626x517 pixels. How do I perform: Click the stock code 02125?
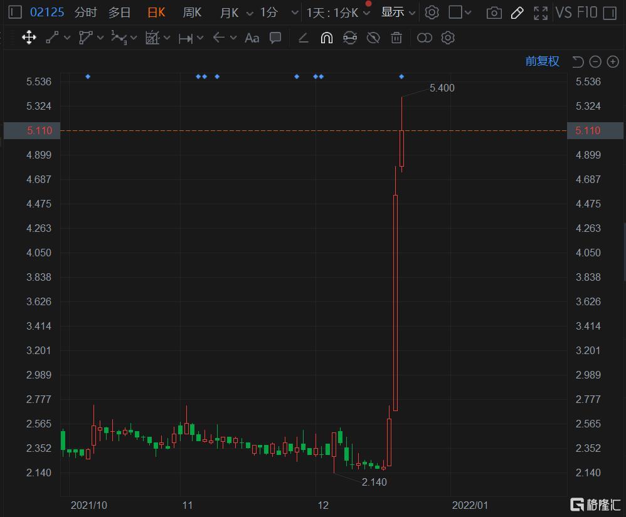point(46,13)
